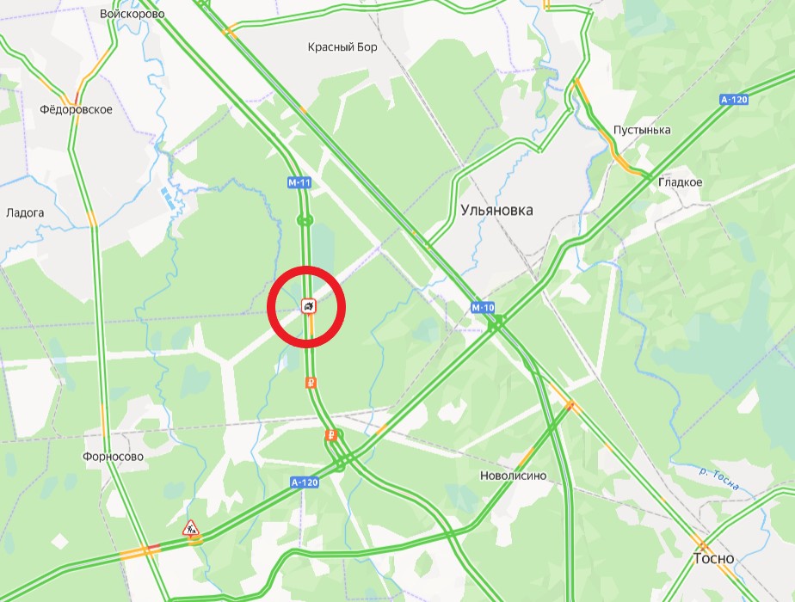Click the M-10 highway shield

tap(482, 308)
